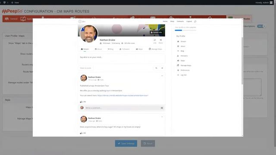Open the Amsterdam tour route link in the post
Image resolution: width=276 pixels, height=155 pixels.
[123, 96]
